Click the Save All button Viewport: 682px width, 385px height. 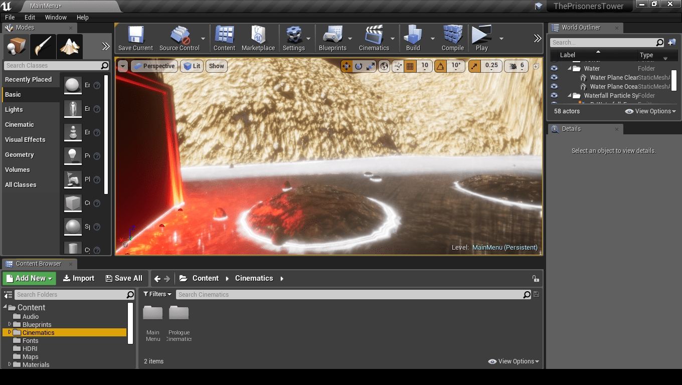tap(124, 278)
